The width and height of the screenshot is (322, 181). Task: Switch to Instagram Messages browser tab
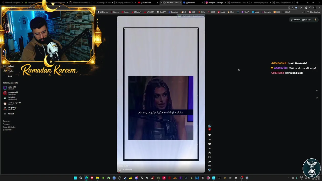coord(215,3)
